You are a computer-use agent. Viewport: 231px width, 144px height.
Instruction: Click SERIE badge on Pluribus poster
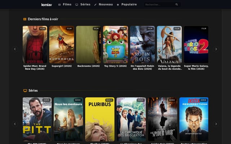pos(109,100)
